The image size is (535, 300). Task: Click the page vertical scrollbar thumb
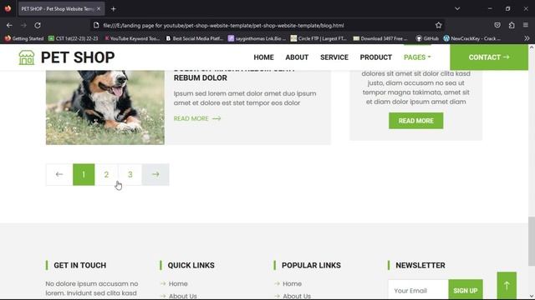point(532,241)
